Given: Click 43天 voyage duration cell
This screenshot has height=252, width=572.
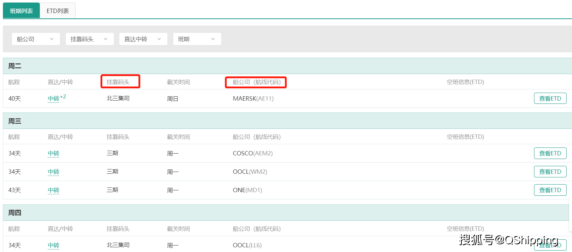Looking at the screenshot, I should pyautogui.click(x=14, y=190).
